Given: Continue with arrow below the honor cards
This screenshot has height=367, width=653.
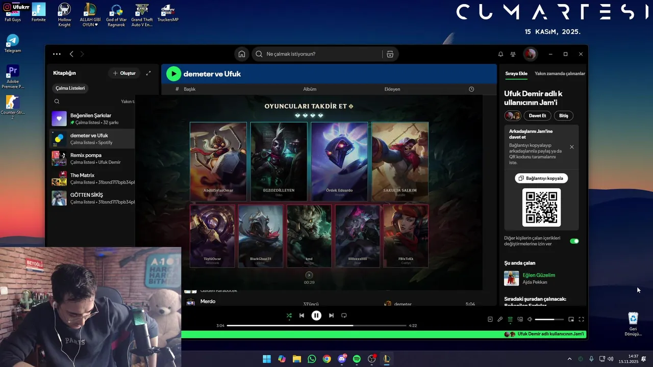Looking at the screenshot, I should [309, 275].
